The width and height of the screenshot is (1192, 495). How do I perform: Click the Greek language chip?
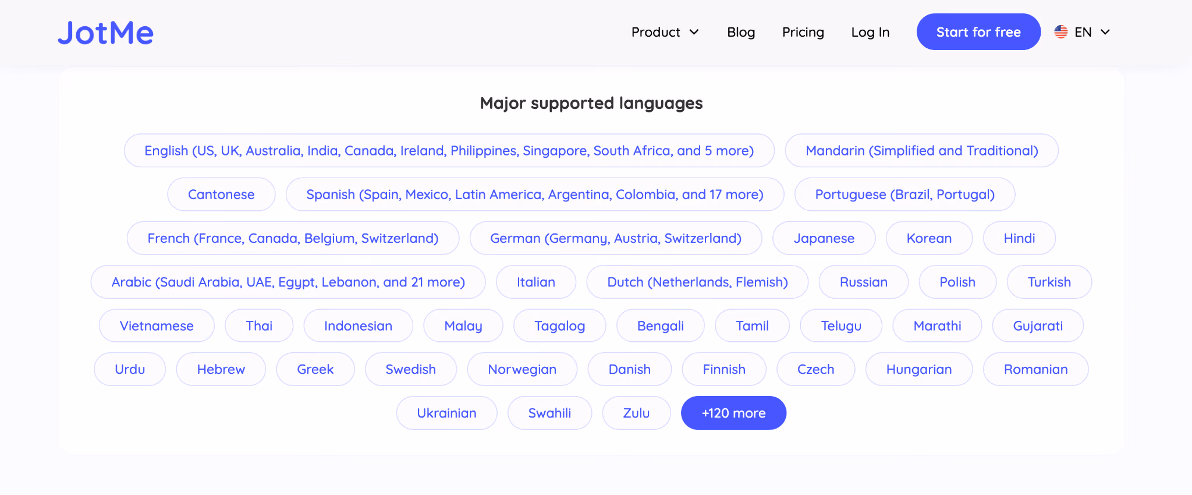pos(315,369)
